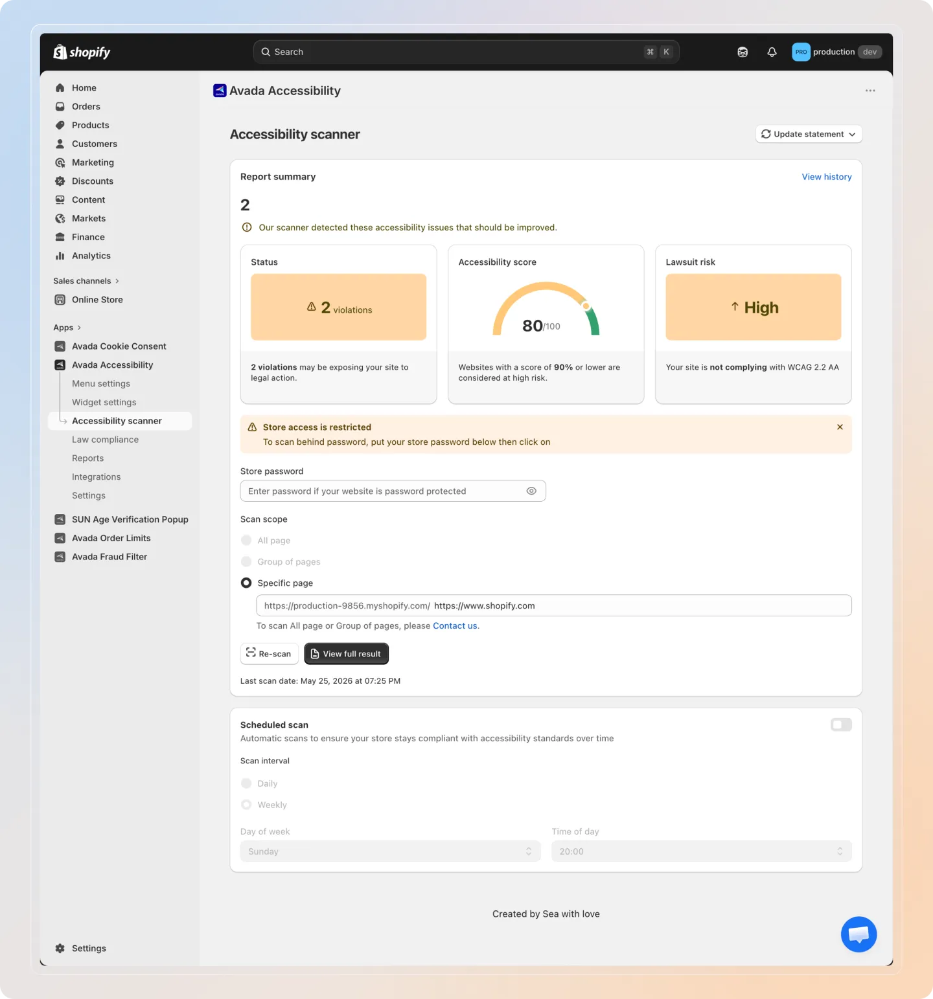The image size is (933, 999).
Task: Open the View history link
Action: tap(827, 177)
